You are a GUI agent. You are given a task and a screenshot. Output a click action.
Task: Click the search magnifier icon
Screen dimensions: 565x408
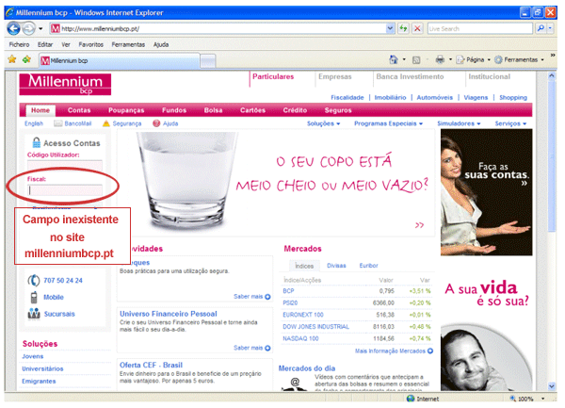click(x=540, y=29)
